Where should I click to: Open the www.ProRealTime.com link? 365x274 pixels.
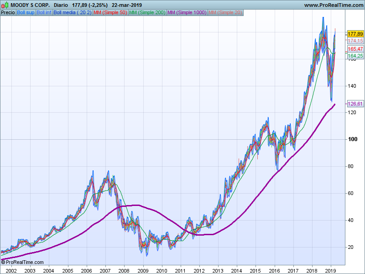click(334, 5)
